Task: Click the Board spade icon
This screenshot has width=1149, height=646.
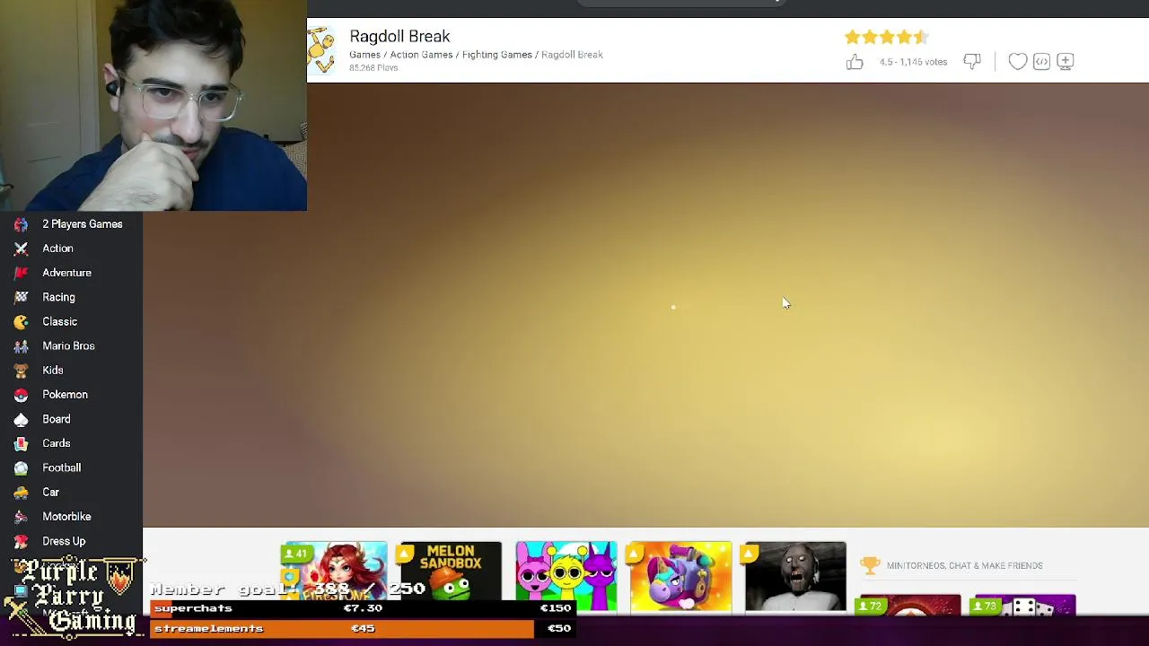Action: tap(21, 419)
